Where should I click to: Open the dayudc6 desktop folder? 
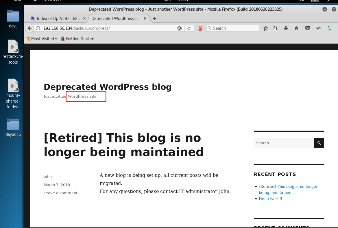13,127
